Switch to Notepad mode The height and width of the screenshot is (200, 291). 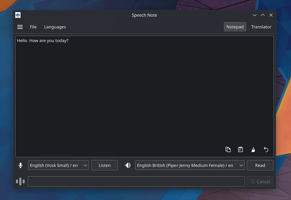click(235, 27)
